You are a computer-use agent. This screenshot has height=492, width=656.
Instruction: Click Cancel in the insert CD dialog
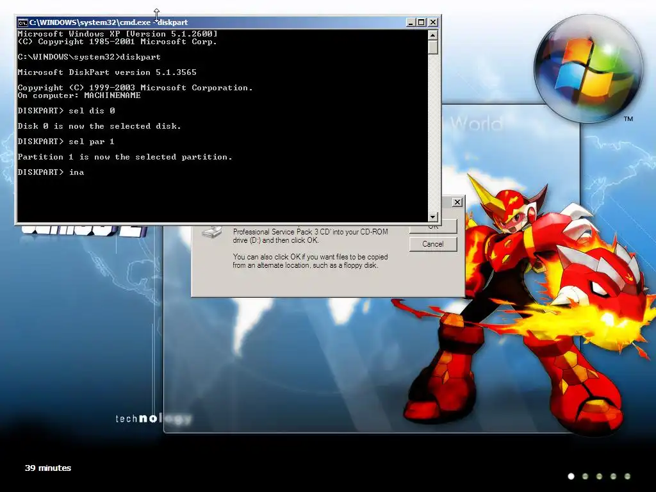click(x=433, y=244)
